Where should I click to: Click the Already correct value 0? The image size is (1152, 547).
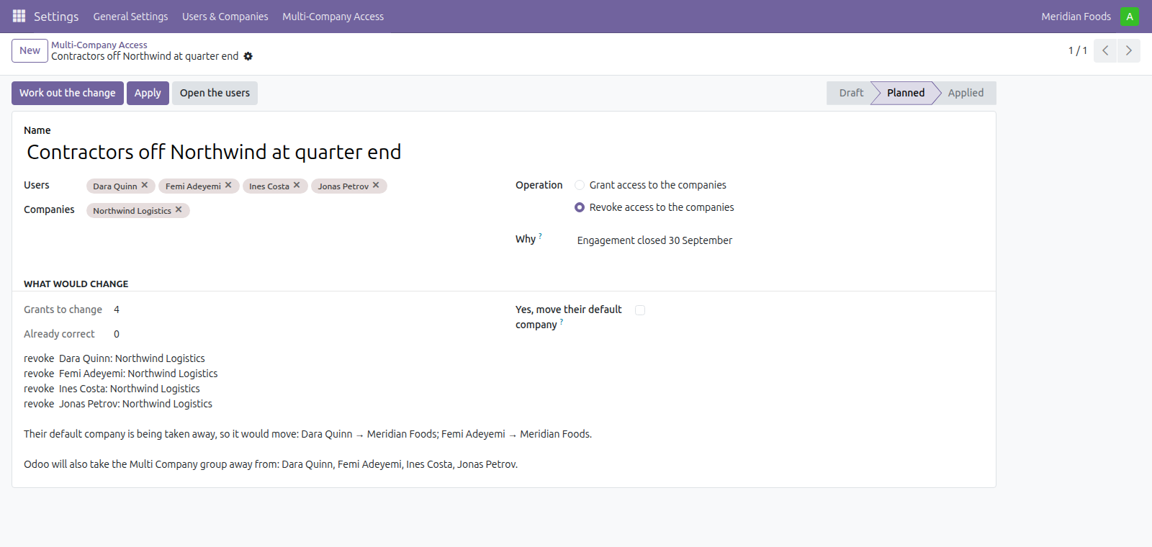click(x=117, y=334)
